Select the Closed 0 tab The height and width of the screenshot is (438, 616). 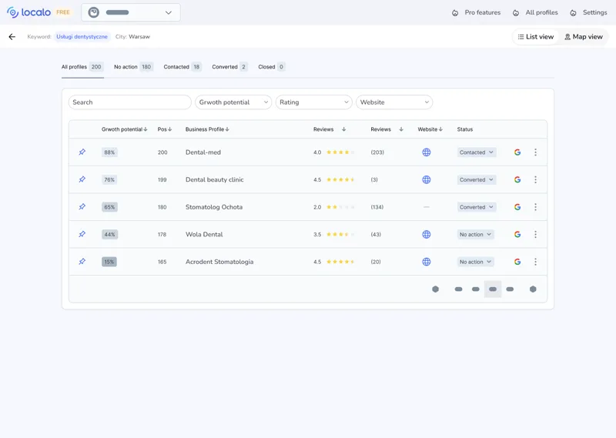[272, 67]
